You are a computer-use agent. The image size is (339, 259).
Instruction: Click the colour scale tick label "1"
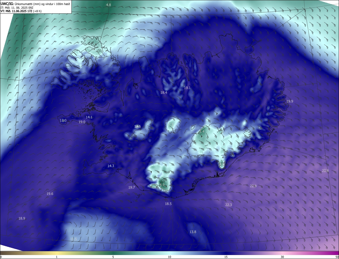coord(57,257)
